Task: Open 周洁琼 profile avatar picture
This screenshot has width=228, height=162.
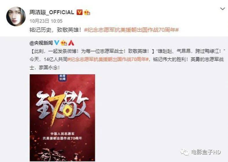Action: [x=16, y=16]
